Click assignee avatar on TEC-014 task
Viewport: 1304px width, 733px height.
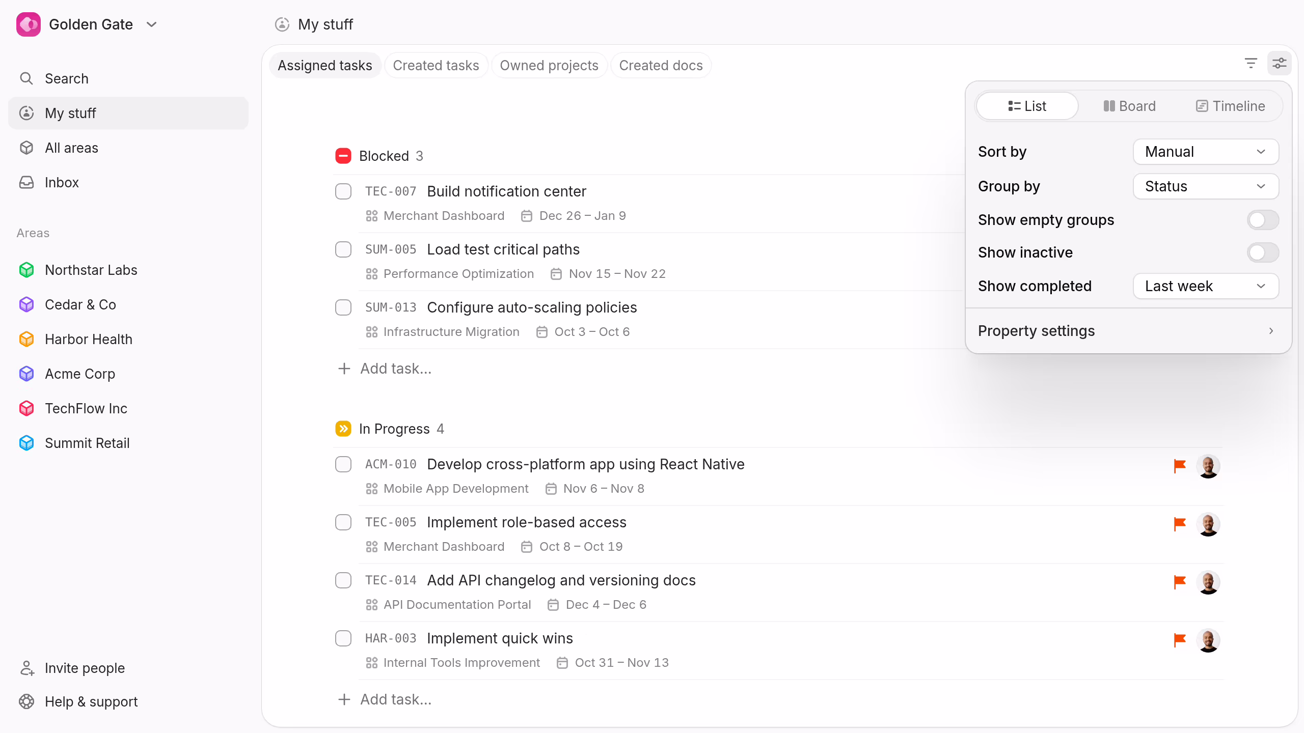click(1208, 582)
